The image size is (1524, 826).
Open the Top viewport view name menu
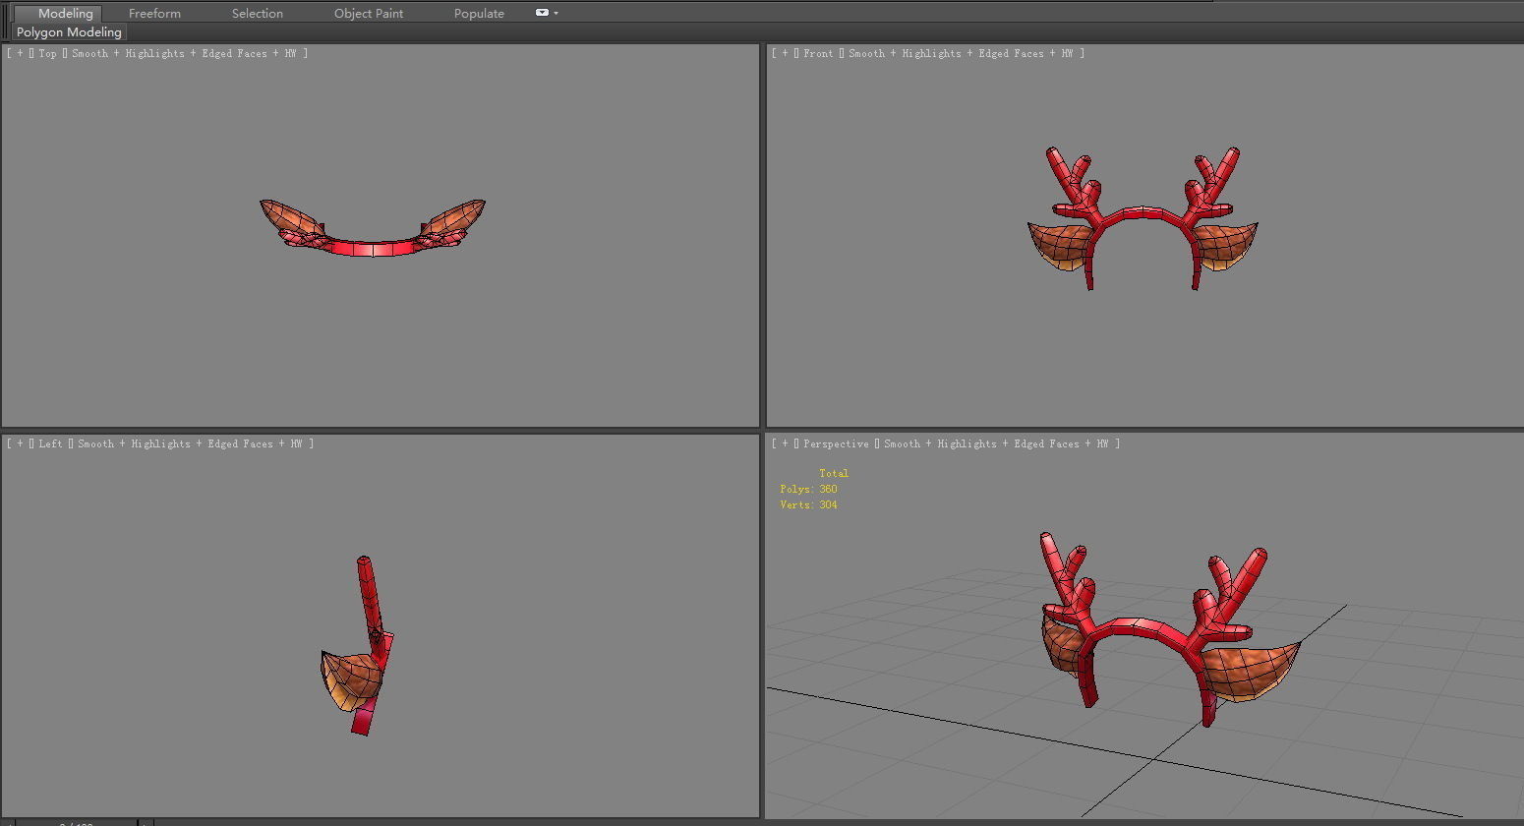pyautogui.click(x=48, y=54)
